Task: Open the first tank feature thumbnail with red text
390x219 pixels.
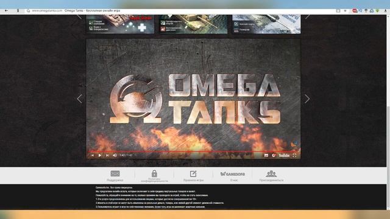Action: (120, 24)
